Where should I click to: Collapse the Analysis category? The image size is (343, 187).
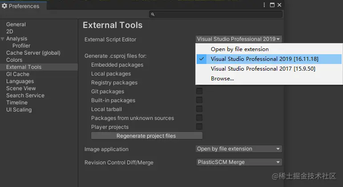coord(3,39)
